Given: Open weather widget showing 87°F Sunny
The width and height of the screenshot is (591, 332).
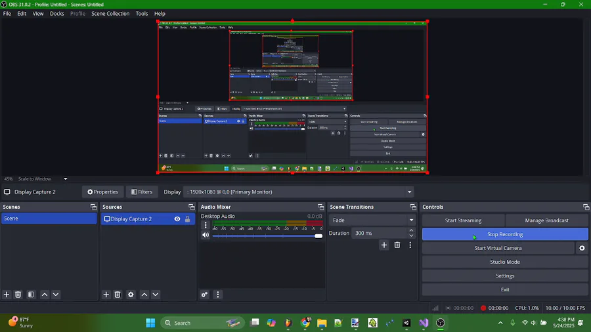Looking at the screenshot, I should click(21, 323).
